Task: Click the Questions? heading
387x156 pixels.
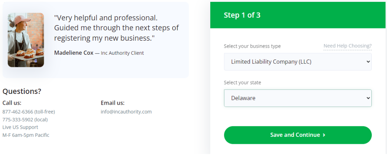Action: coord(22,91)
